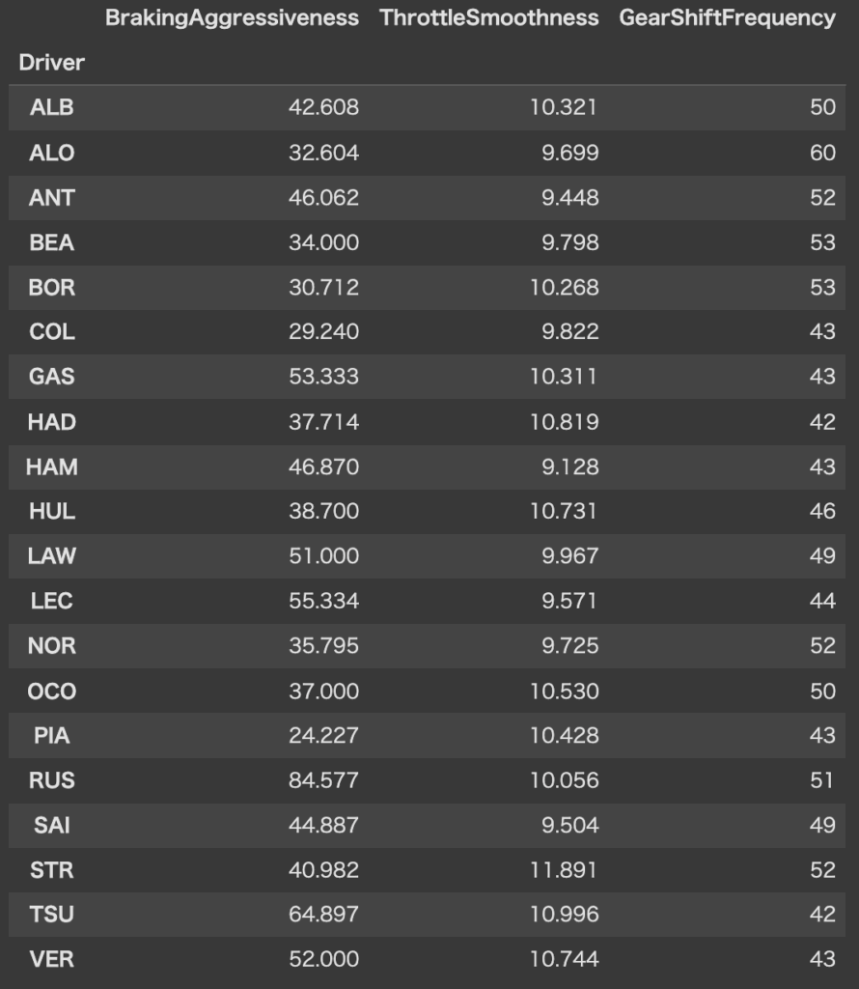
Task: Click the GearShiftFrequency column header
Action: pos(727,18)
